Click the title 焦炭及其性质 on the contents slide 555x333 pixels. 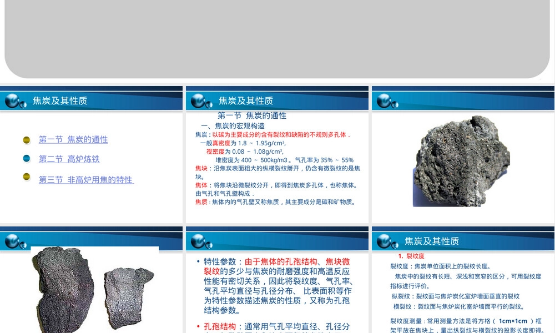pos(60,101)
